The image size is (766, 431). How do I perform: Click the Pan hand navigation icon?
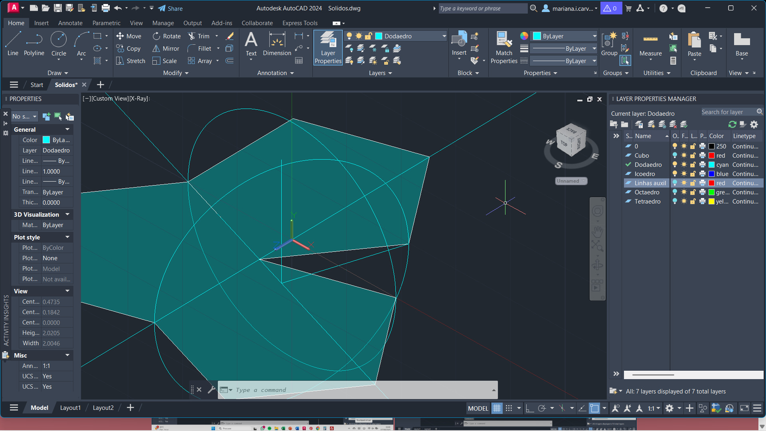coord(597,231)
